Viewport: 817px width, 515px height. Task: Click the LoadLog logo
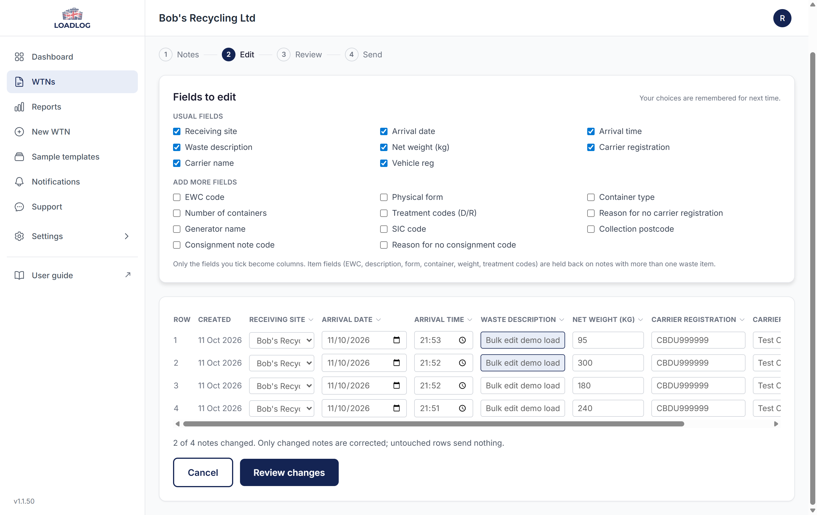coord(72,18)
